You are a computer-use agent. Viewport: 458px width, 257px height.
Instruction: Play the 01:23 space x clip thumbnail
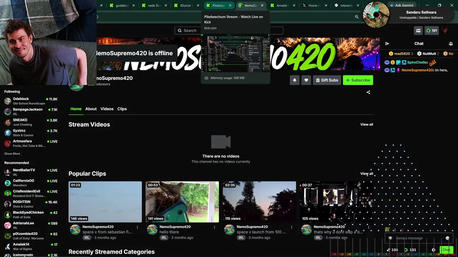click(x=105, y=202)
